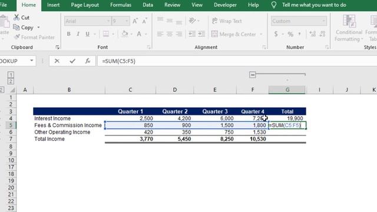Viewport: 377px width, 212px height.
Task: Click outline level 1 button
Action: click(11, 75)
